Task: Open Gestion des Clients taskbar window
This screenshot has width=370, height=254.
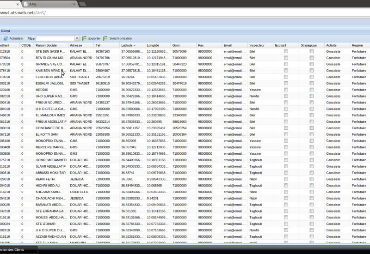Action: (18, 250)
